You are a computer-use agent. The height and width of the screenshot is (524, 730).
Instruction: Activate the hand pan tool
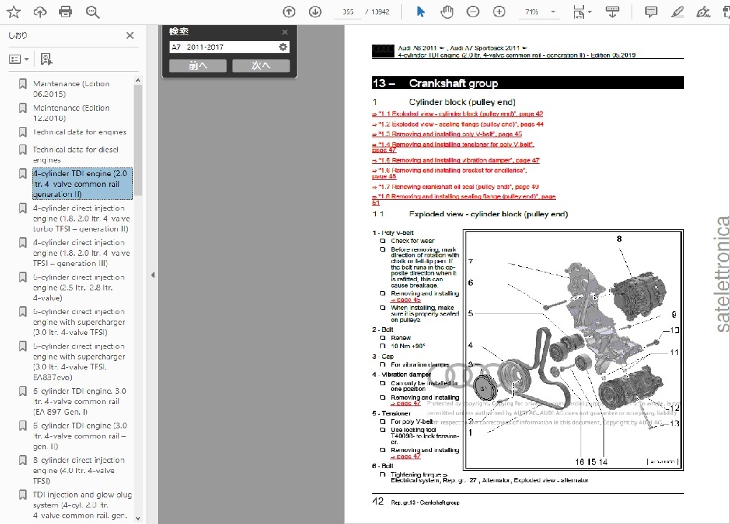tap(447, 12)
